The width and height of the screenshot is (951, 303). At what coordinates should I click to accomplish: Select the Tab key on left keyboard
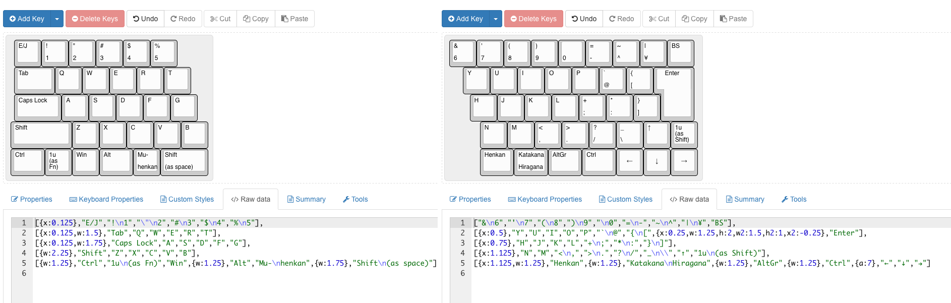pyautogui.click(x=34, y=80)
